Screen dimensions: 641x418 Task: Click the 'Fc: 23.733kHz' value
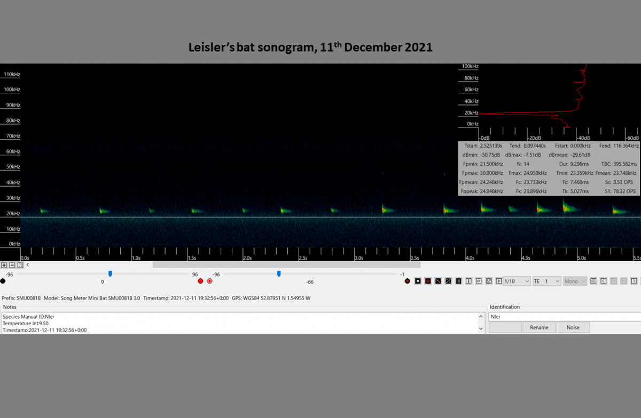pos(531,182)
